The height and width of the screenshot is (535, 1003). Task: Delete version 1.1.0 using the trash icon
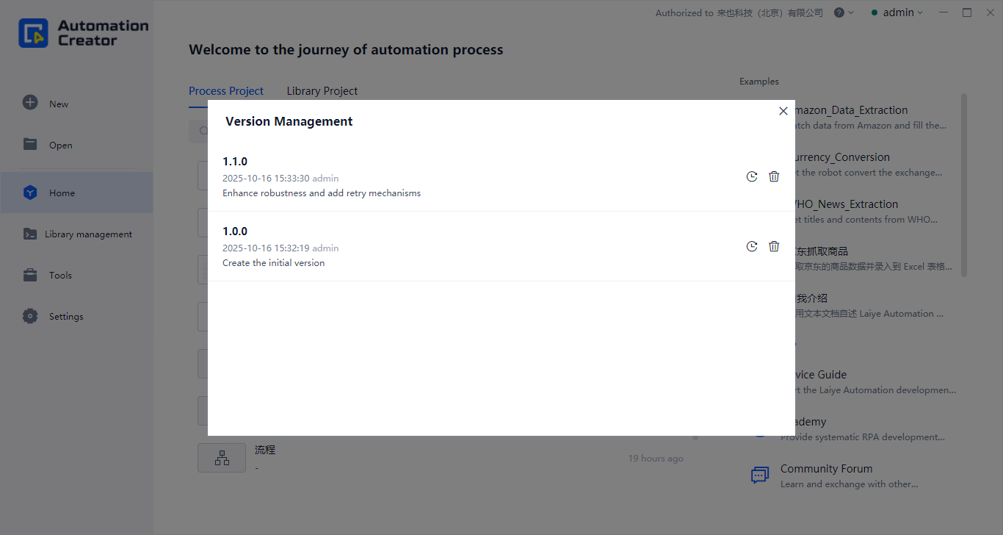[774, 176]
